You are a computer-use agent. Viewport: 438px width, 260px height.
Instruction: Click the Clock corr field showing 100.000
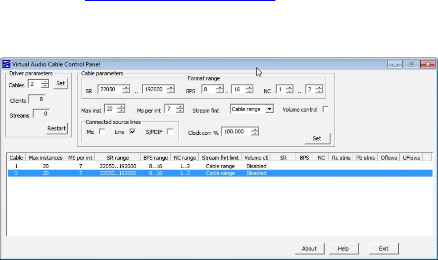coord(236,132)
